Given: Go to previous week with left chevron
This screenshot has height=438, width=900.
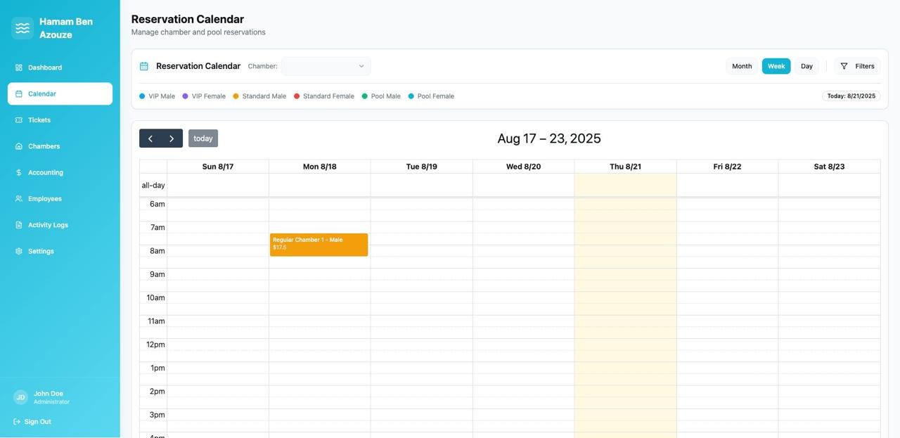Looking at the screenshot, I should click(x=150, y=139).
